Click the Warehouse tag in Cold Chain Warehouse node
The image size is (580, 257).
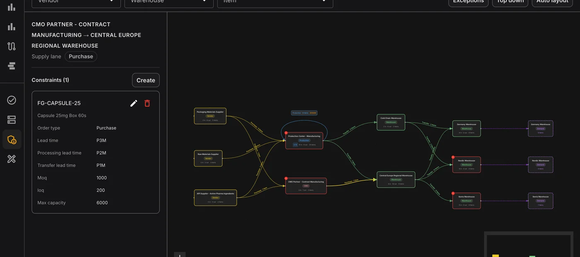pos(391,122)
